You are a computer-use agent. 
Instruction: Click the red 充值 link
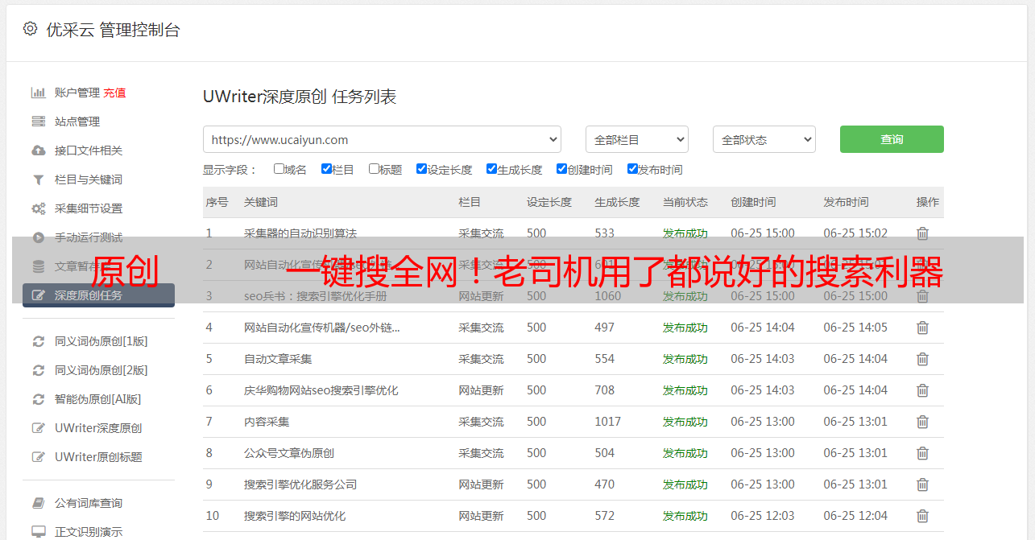click(114, 93)
